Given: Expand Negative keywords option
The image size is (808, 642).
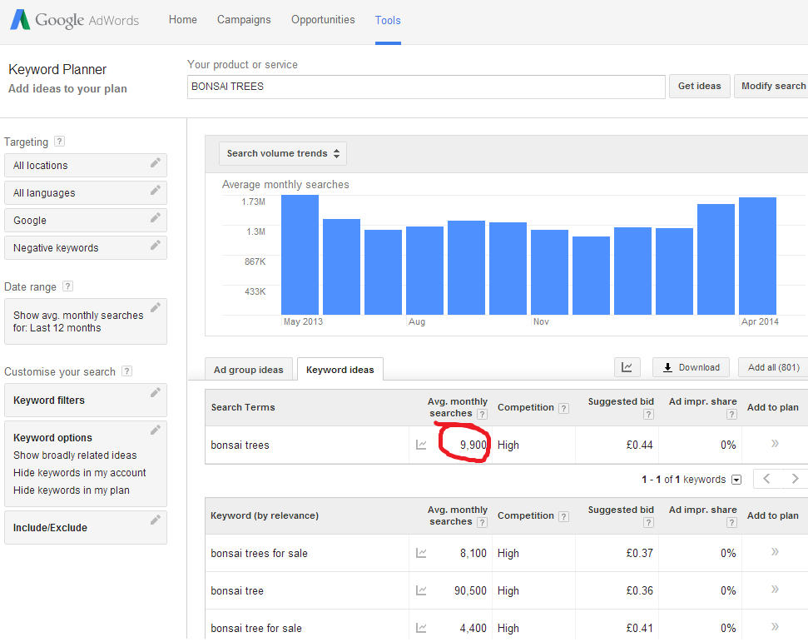Looking at the screenshot, I should (86, 247).
